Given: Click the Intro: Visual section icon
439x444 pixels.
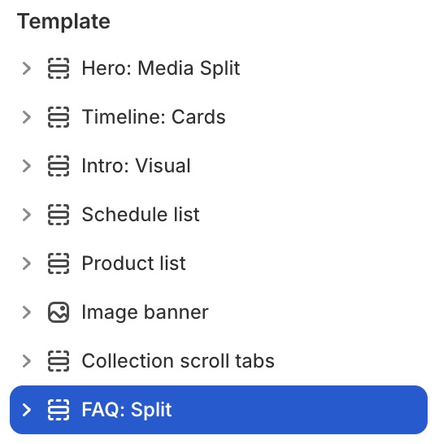Looking at the screenshot, I should coord(59,166).
